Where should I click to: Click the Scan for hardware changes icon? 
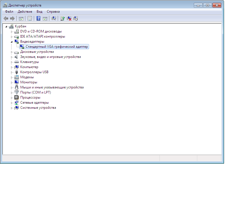54,18
